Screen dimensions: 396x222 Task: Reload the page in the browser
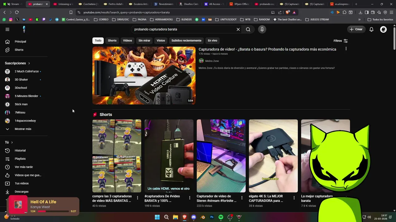tap(17, 12)
